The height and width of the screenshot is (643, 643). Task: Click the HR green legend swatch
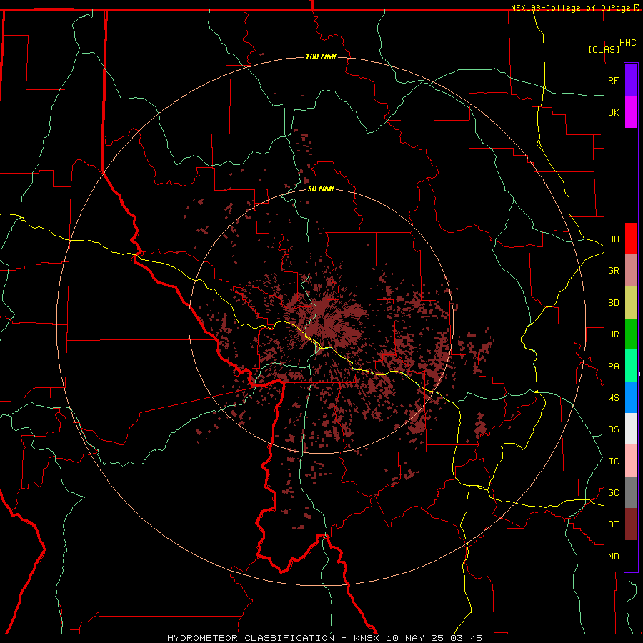(x=631, y=334)
